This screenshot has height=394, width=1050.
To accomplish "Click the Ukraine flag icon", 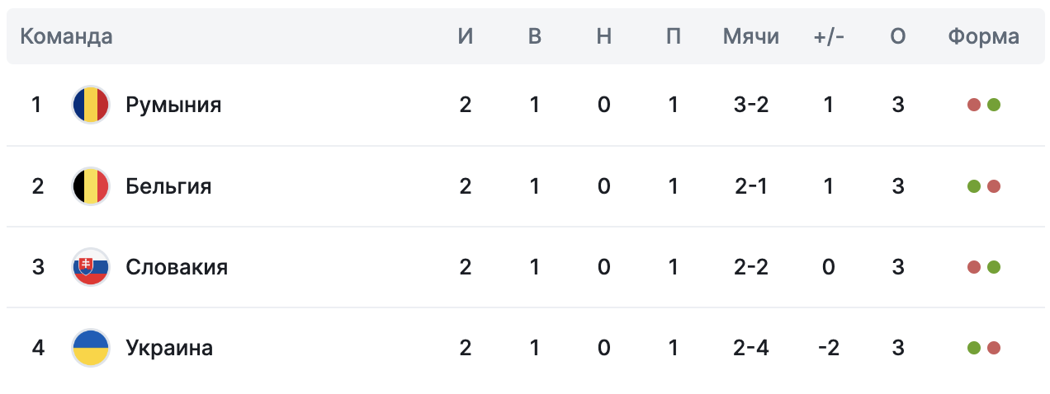I will click(91, 348).
